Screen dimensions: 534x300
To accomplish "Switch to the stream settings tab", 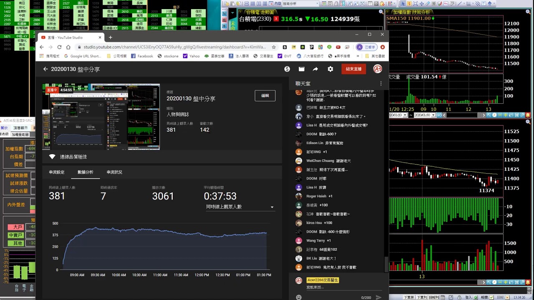I will click(x=56, y=172).
